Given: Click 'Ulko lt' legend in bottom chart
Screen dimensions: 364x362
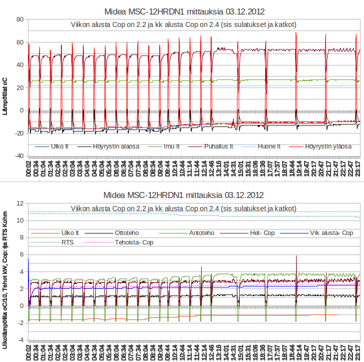Looking at the screenshot, I should click(x=70, y=232).
